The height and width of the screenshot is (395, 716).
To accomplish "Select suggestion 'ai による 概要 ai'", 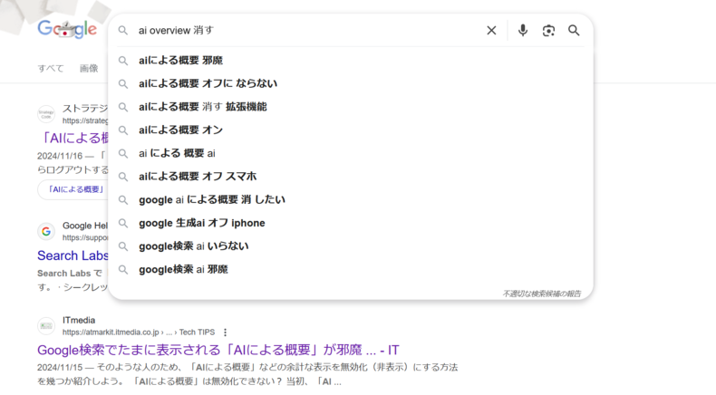I will coord(351,153).
